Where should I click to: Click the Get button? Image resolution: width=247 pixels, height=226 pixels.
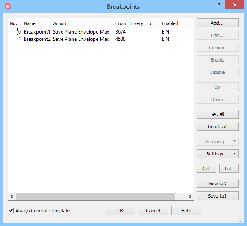pos(206,169)
